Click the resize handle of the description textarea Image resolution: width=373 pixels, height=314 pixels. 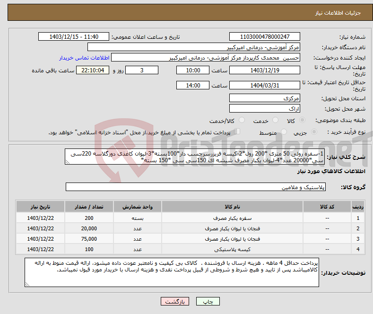(x=68, y=162)
